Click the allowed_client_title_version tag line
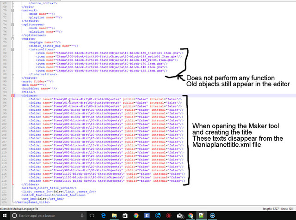 tap(49, 188)
